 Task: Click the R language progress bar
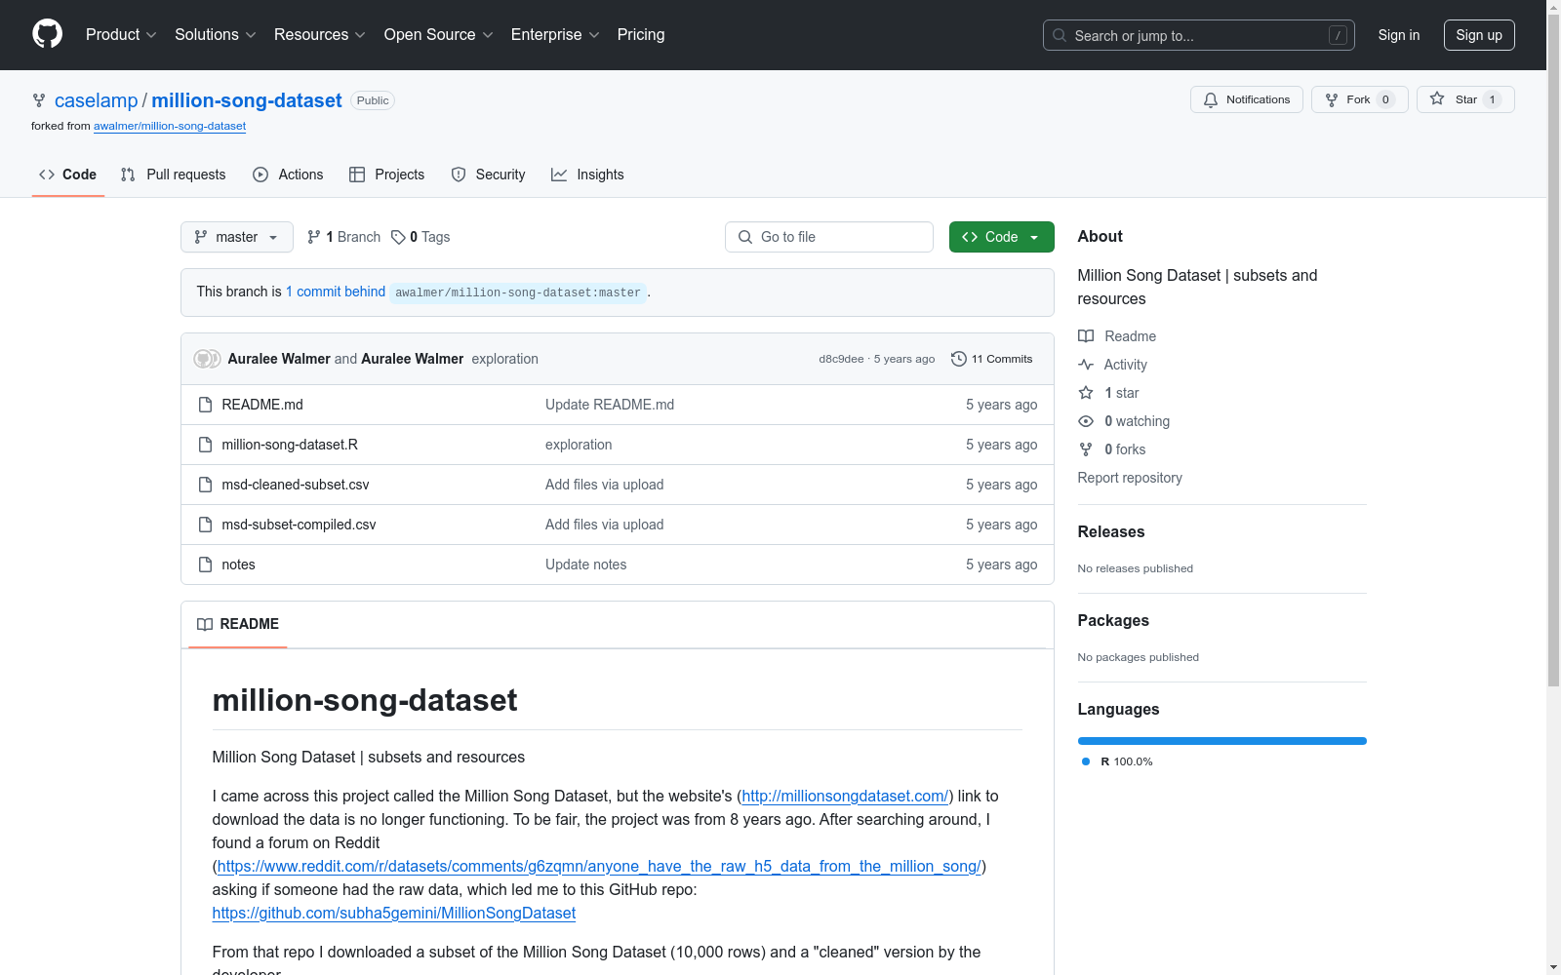coord(1222,741)
